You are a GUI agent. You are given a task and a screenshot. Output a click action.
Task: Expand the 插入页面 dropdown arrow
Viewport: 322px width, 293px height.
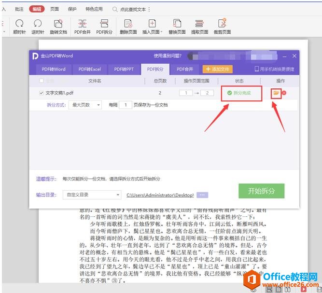[x=161, y=32]
